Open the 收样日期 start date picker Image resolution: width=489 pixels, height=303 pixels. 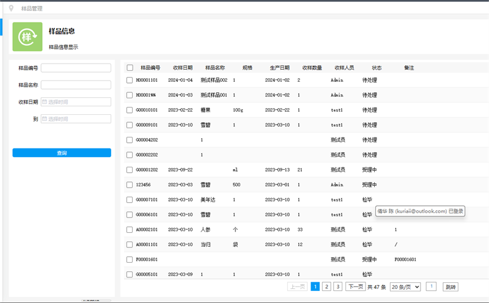[76, 102]
